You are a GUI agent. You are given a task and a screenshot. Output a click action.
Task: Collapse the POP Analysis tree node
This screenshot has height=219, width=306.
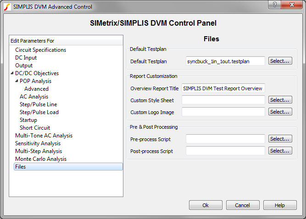coord(17,81)
